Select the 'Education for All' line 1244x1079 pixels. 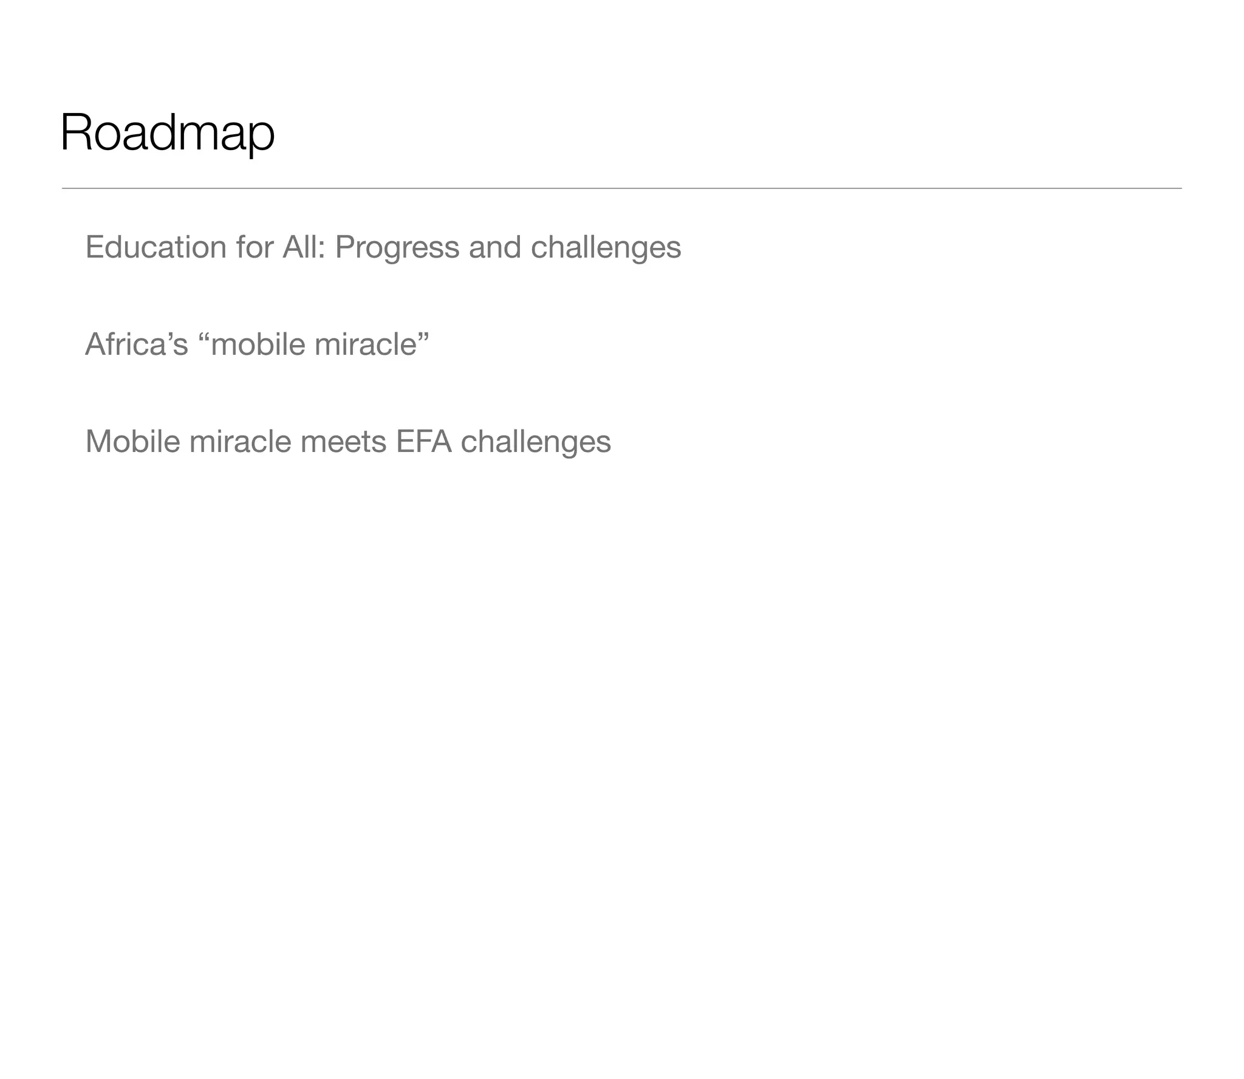tap(383, 248)
